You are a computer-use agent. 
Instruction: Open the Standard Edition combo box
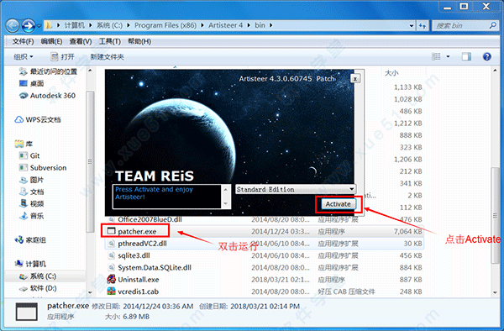pos(296,189)
